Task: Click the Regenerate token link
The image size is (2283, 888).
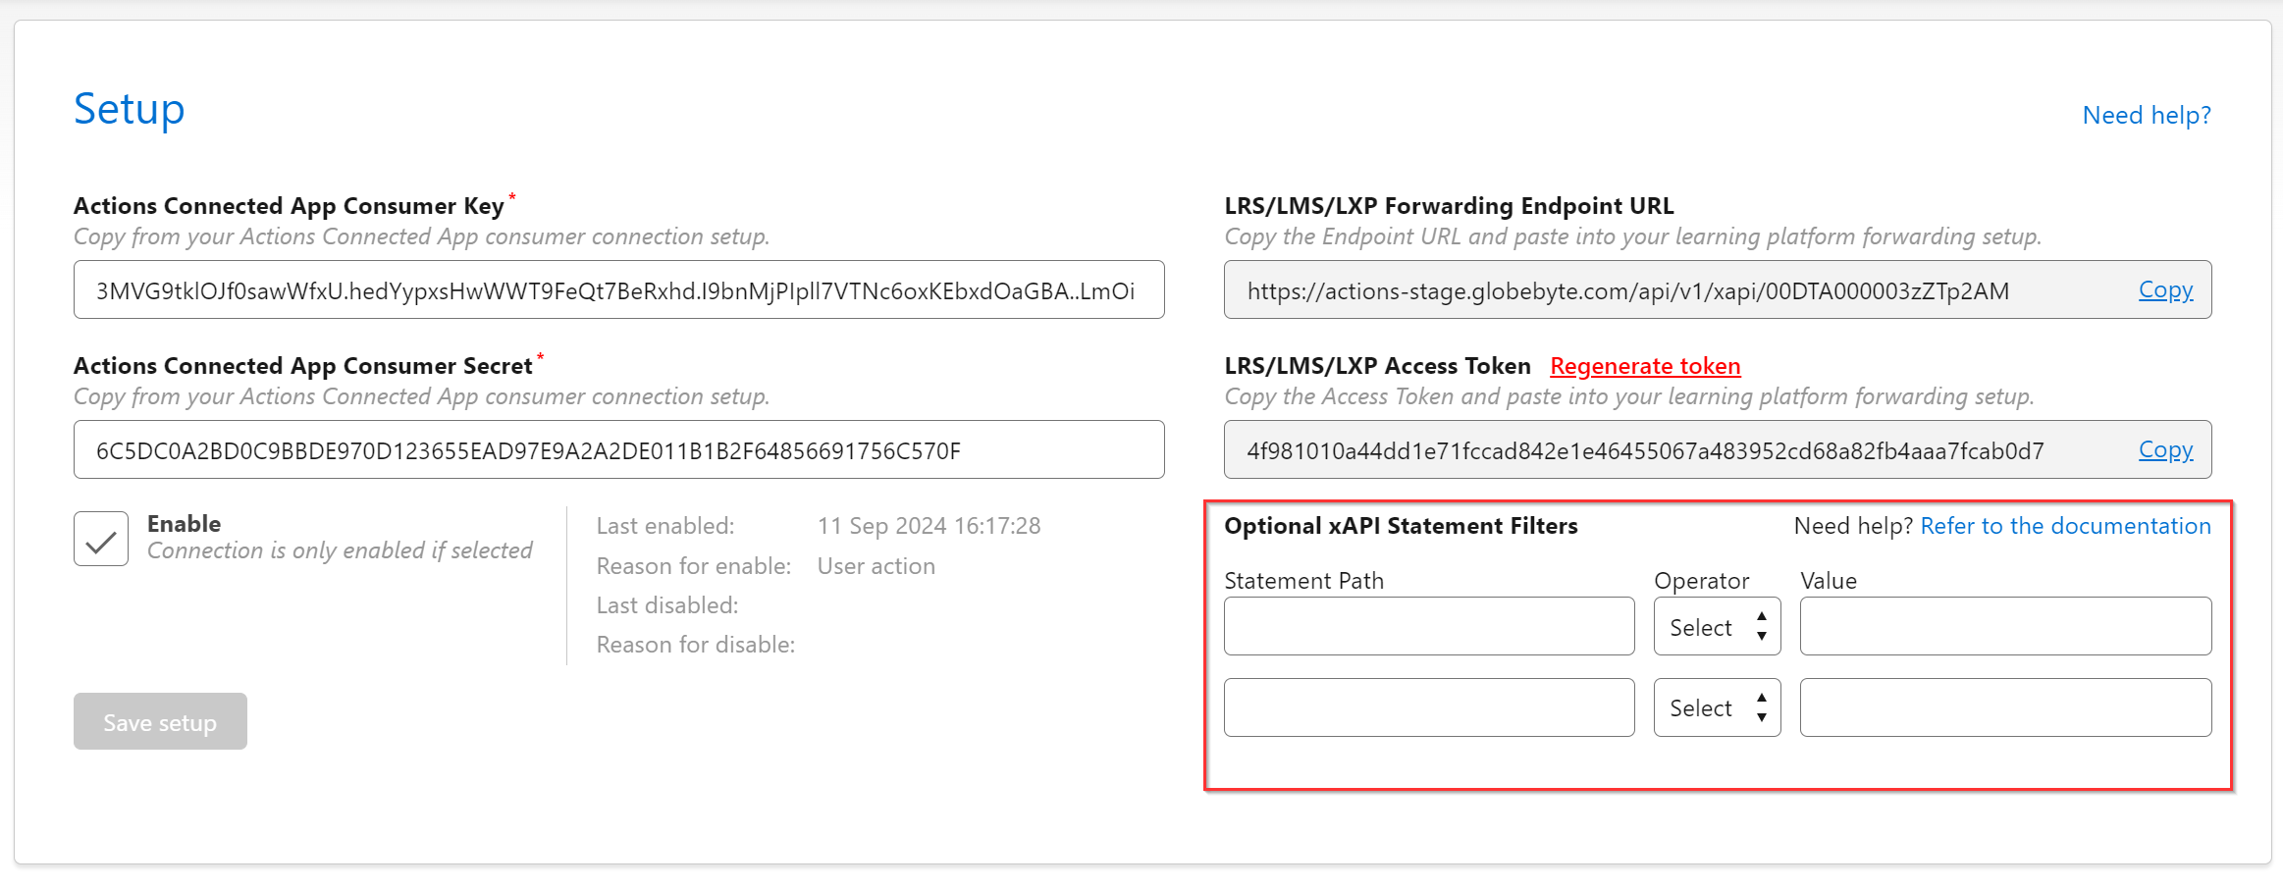Action: coord(1645,366)
